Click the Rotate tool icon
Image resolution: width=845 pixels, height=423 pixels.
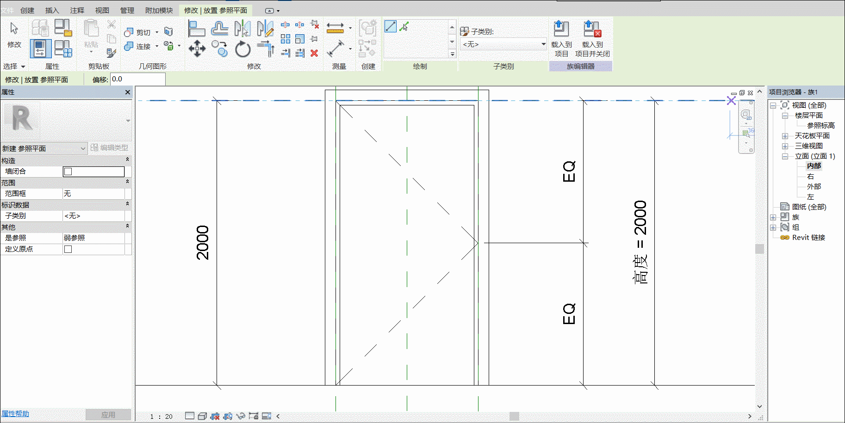242,49
